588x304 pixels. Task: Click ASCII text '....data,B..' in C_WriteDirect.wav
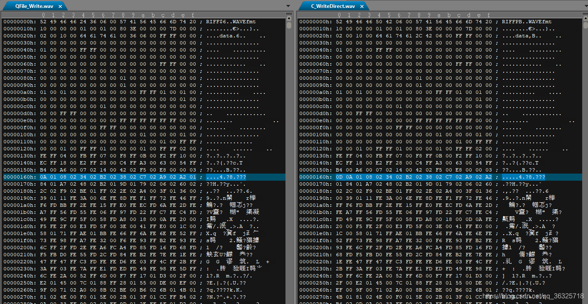click(x=522, y=36)
